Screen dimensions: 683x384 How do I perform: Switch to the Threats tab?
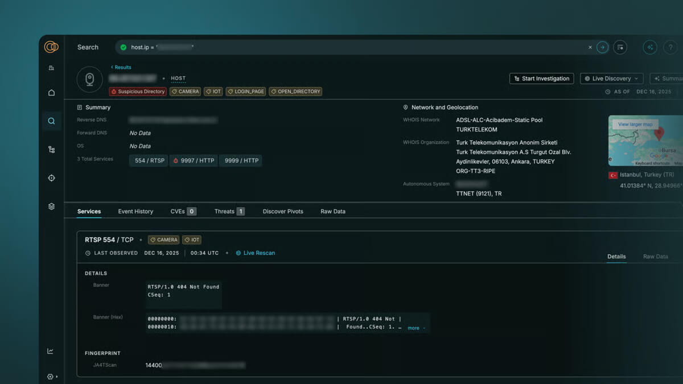225,211
